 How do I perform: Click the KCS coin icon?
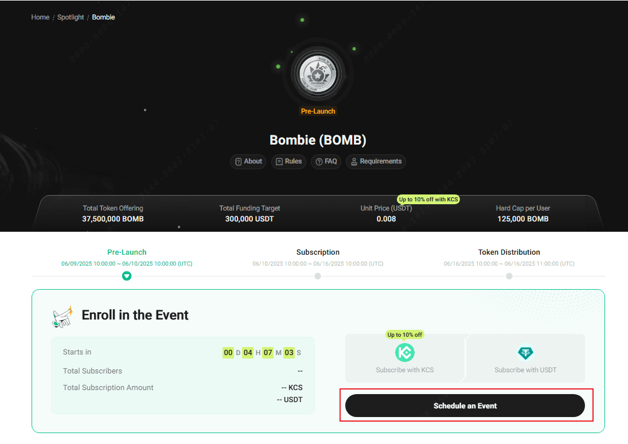click(x=405, y=353)
